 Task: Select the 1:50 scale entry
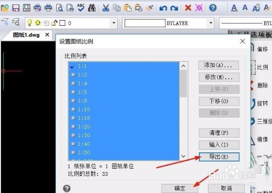(x=124, y=152)
